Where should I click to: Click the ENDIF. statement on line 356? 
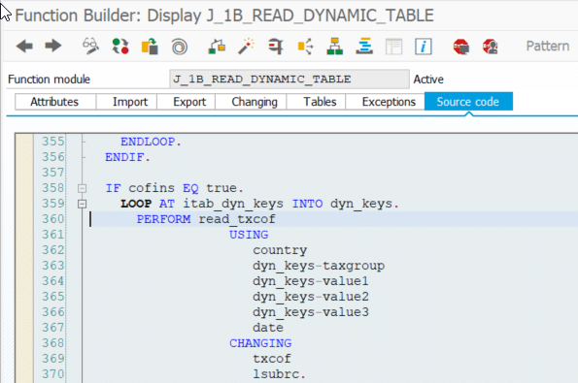pyautogui.click(x=127, y=157)
